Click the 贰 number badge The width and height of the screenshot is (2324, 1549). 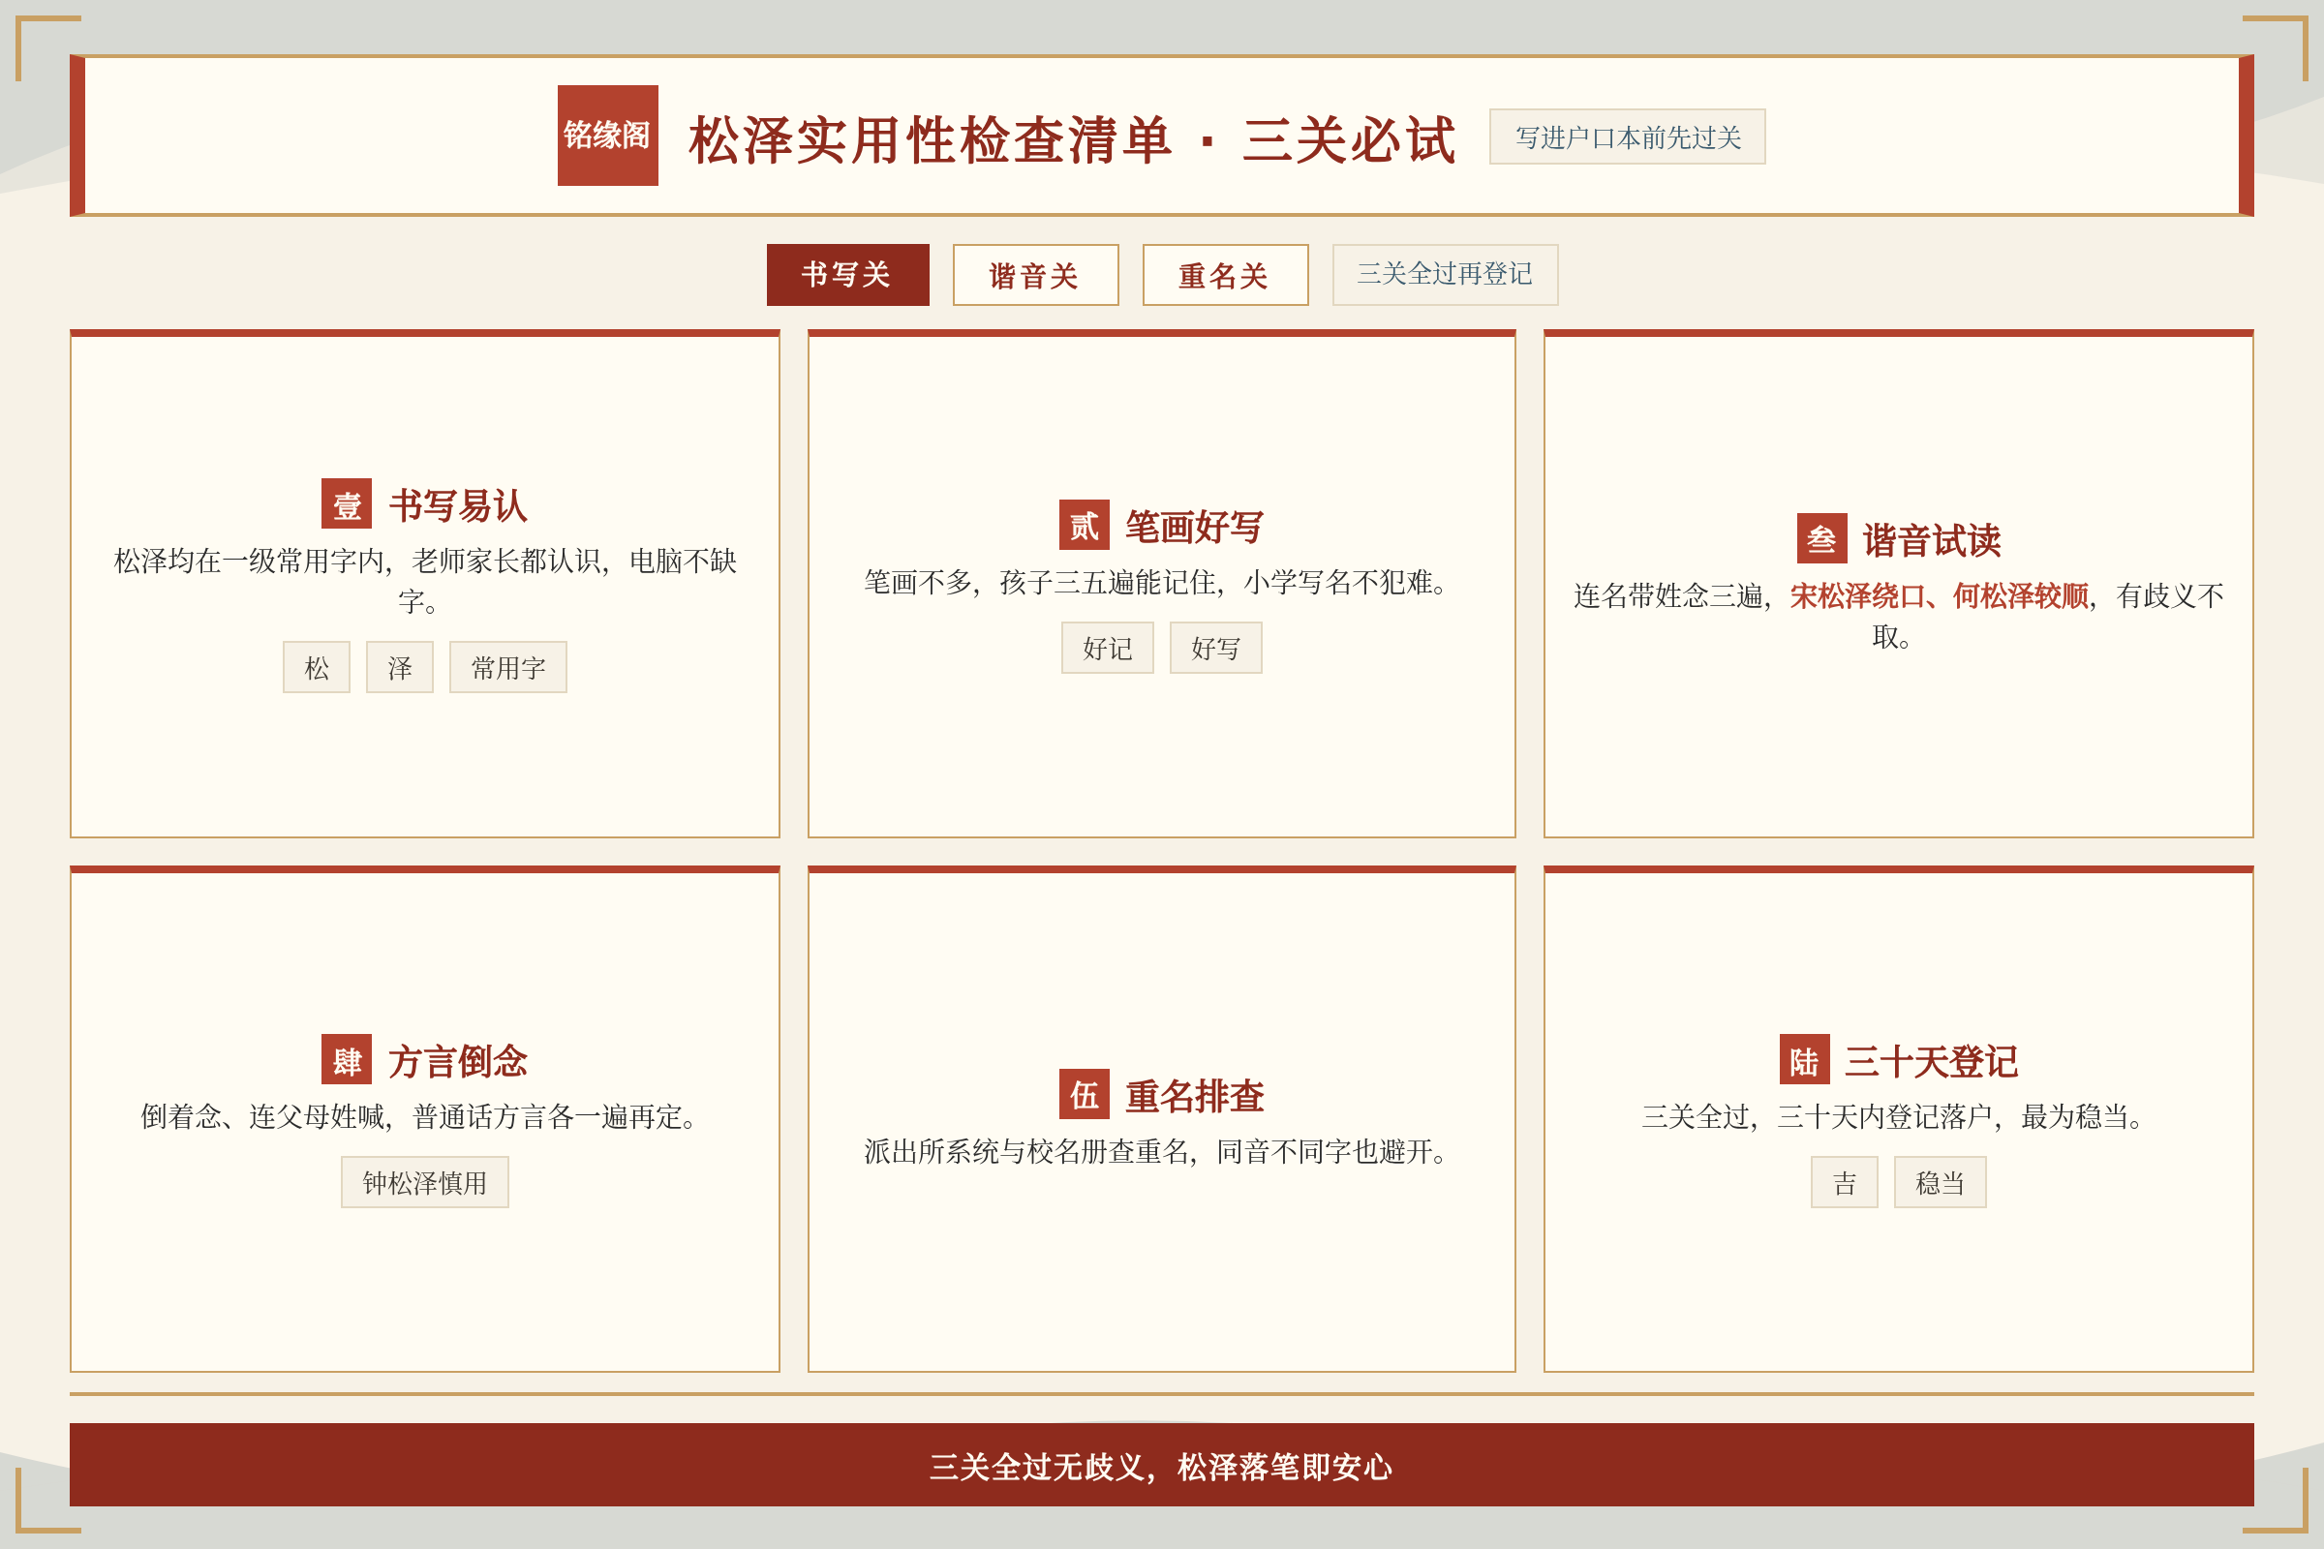pos(1084,525)
